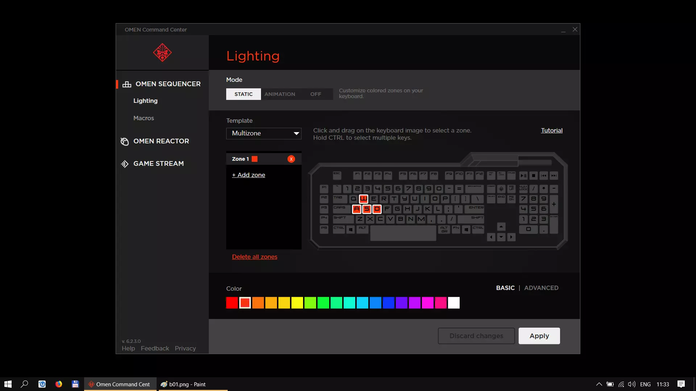Image resolution: width=696 pixels, height=391 pixels.
Task: Select the ENTER key on keyboard image
Action: point(475,209)
